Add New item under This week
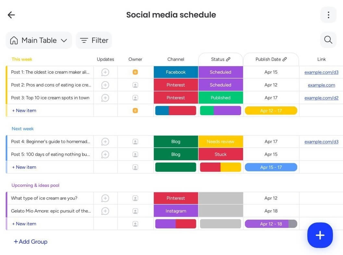 point(24,111)
